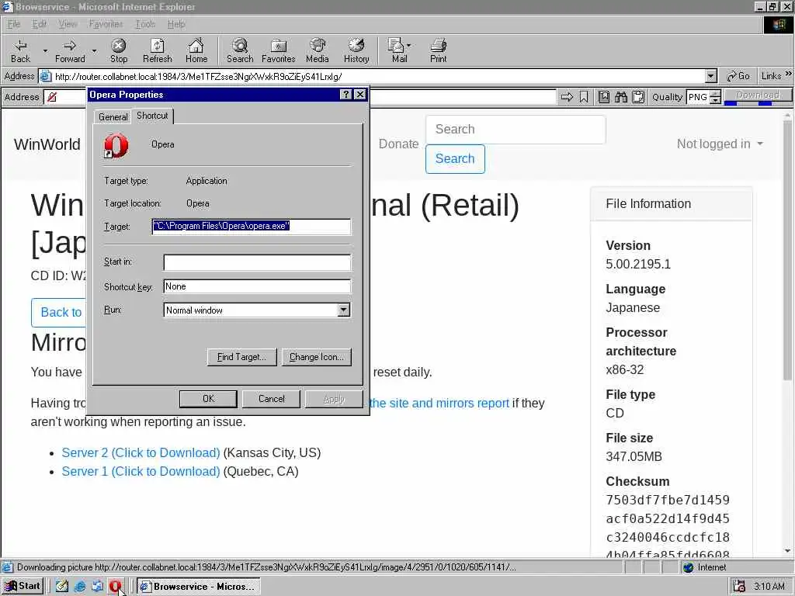Expand the Run Normal window dropdown
The height and width of the screenshot is (596, 795).
click(x=344, y=310)
